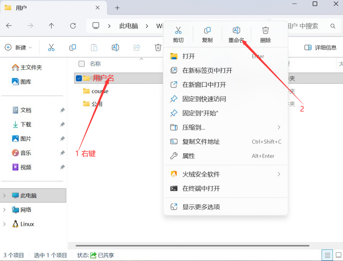
Task: Click the Refresh button in navigation bar
Action: [x=73, y=26]
